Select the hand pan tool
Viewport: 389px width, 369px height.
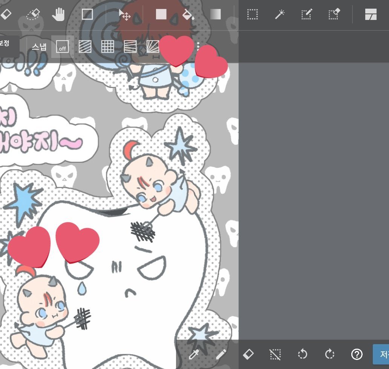click(58, 14)
